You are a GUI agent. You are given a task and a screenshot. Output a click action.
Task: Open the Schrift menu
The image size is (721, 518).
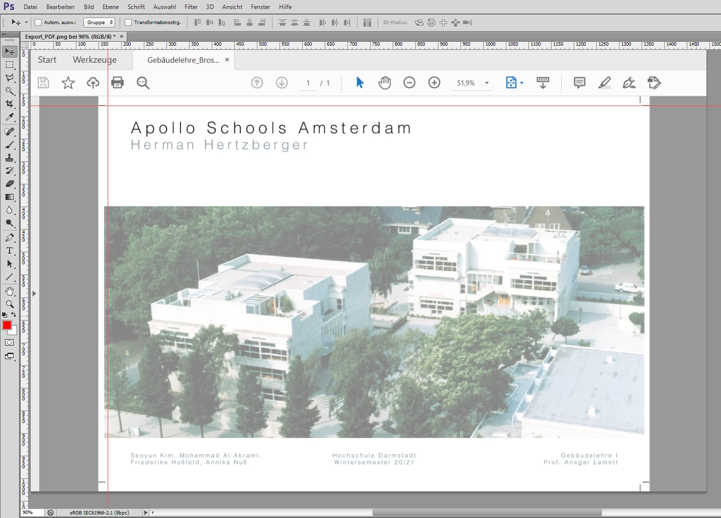point(136,7)
